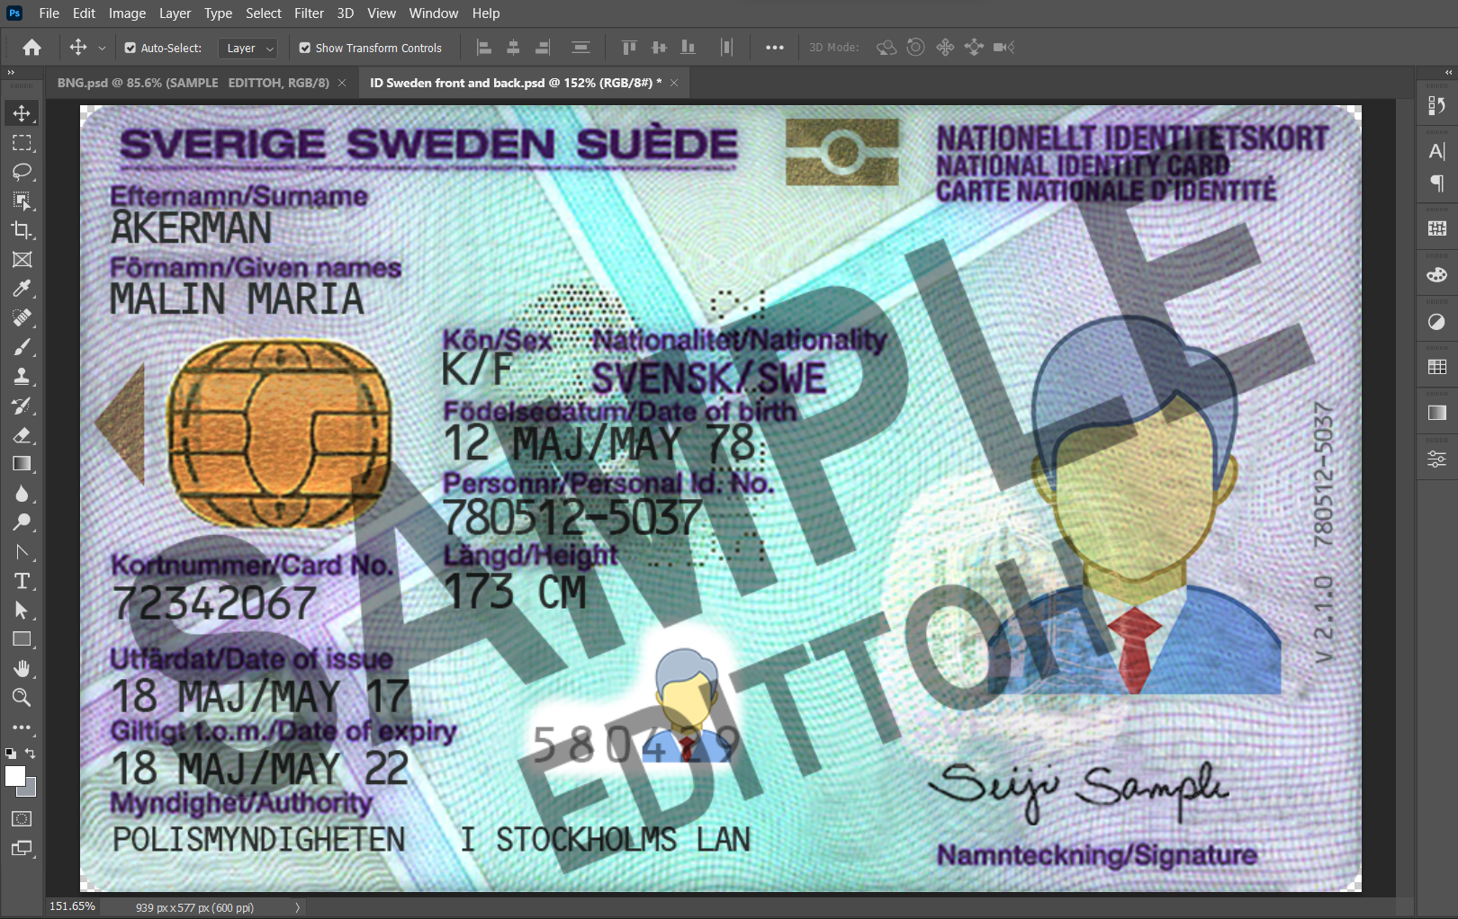
Task: Select the Pen tool
Action: (x=22, y=552)
